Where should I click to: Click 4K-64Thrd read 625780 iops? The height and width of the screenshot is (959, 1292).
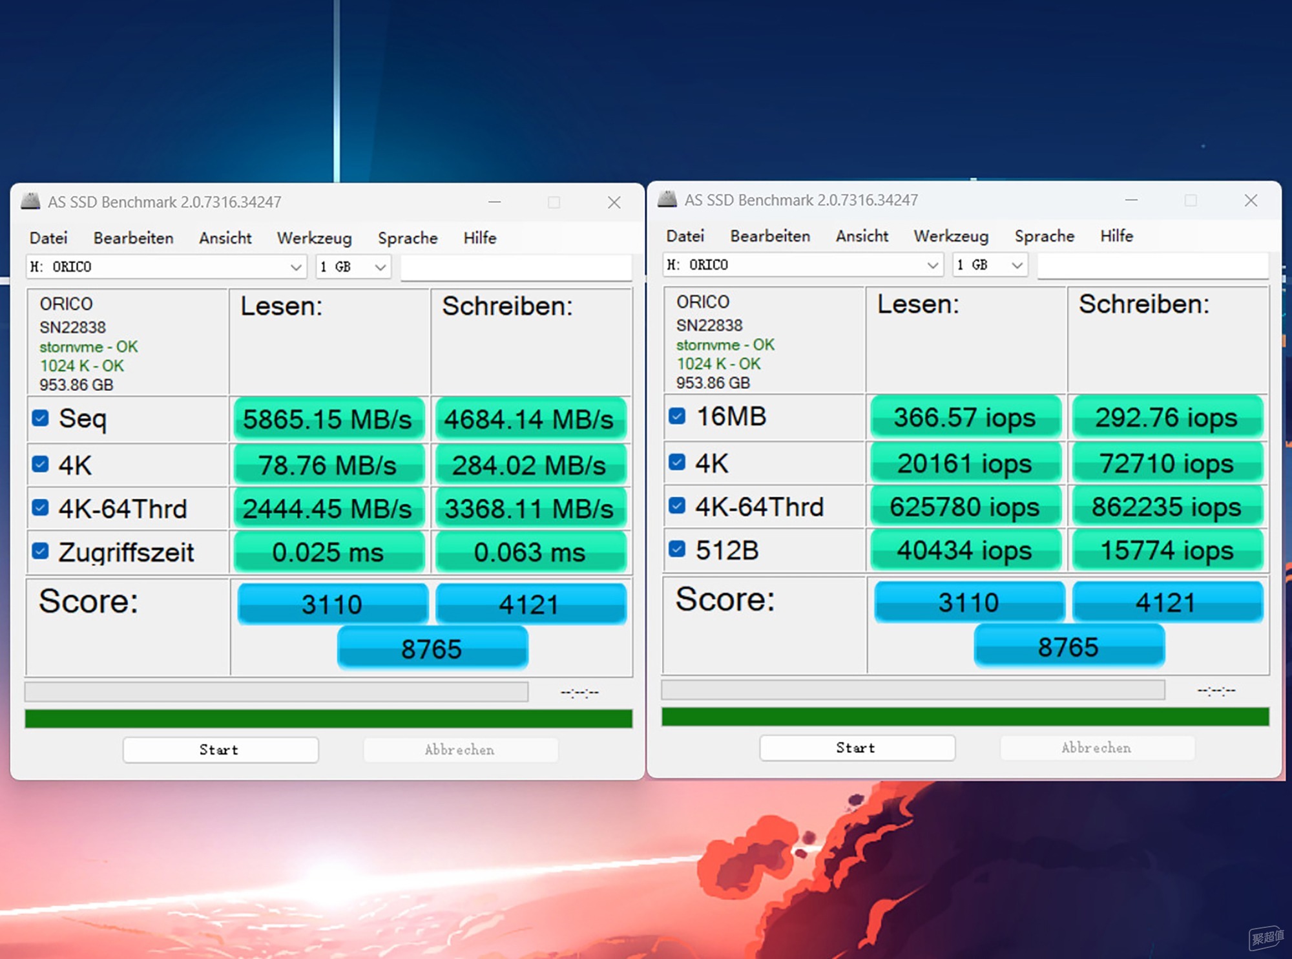coord(965,507)
